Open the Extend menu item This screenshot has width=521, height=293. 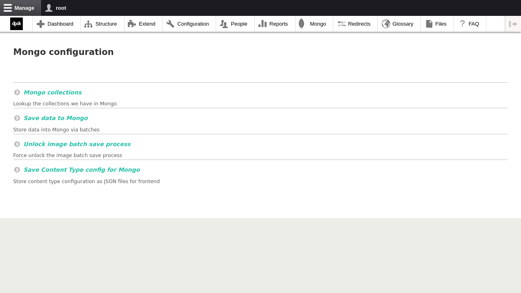tap(143, 24)
